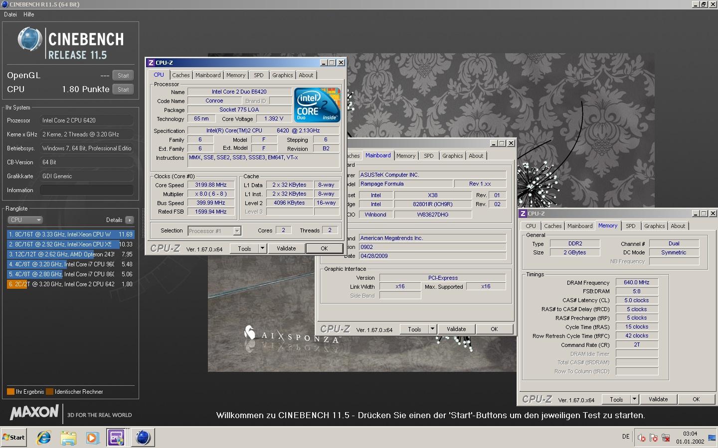Click Tools button in the CPU window

point(244,248)
